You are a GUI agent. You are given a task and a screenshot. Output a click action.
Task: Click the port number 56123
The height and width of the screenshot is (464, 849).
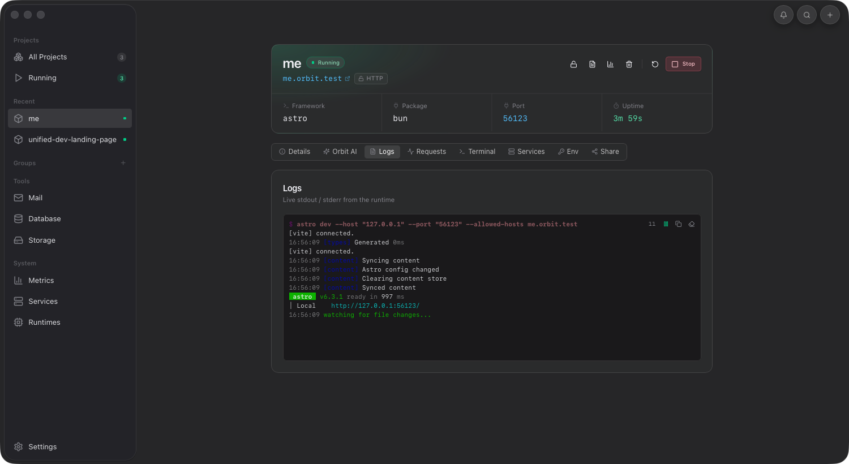[x=515, y=118]
